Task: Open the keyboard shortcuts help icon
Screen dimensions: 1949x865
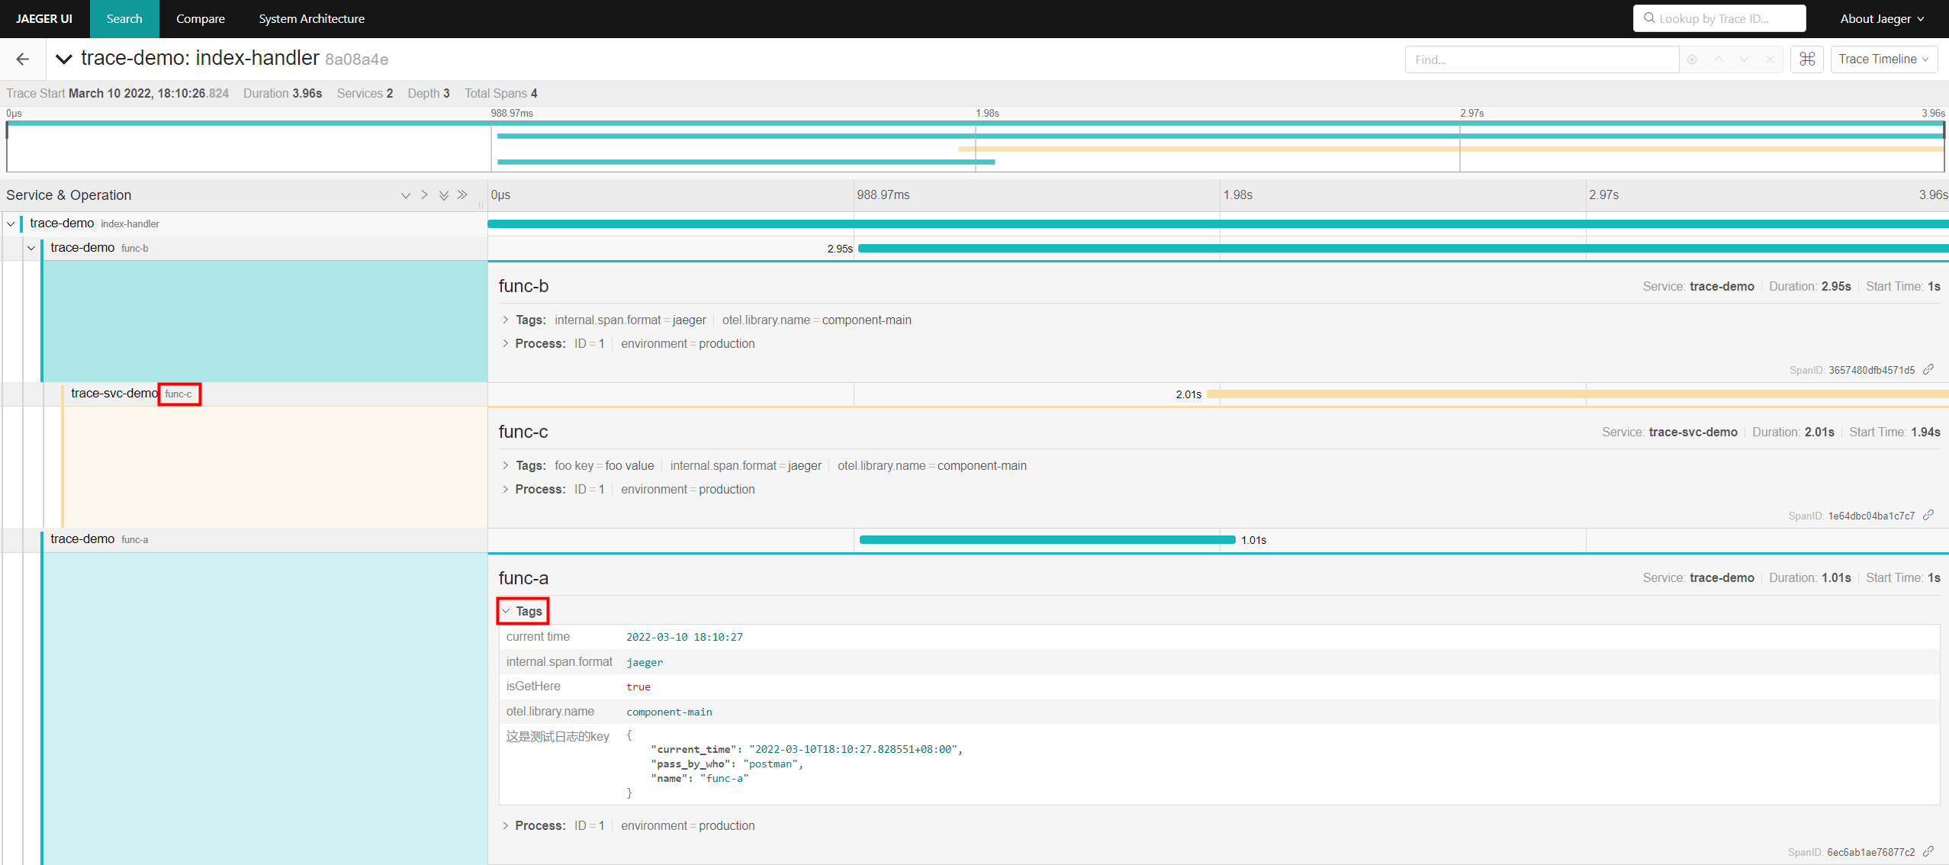Action: click(1807, 59)
